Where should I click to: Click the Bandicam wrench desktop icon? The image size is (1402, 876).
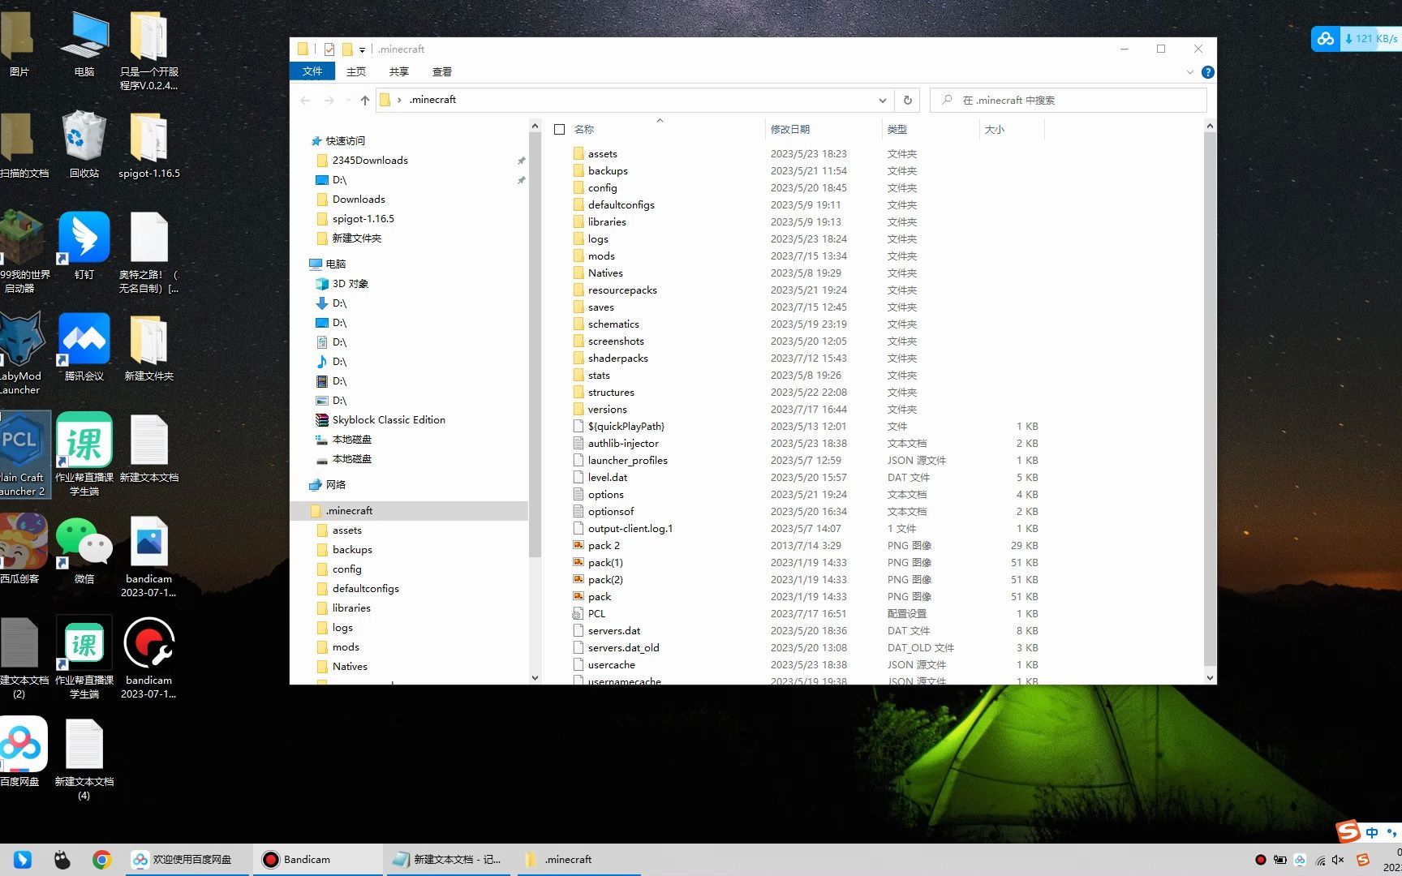[148, 657]
